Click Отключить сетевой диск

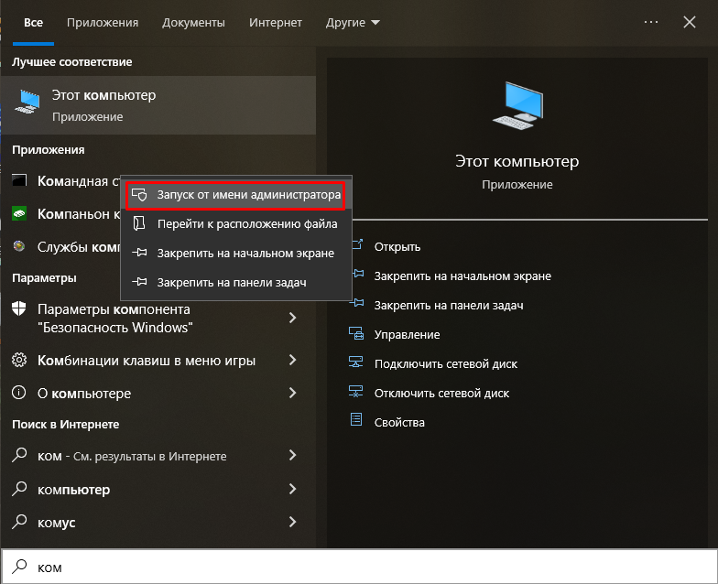[x=441, y=394]
